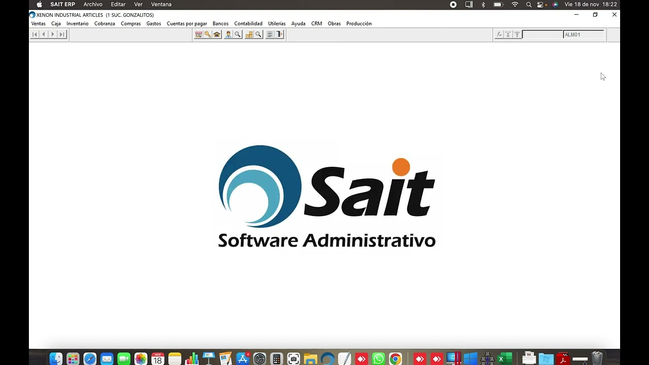The width and height of the screenshot is (649, 365).
Task: Click the Bluetooth icon in the menu bar
Action: [483, 5]
